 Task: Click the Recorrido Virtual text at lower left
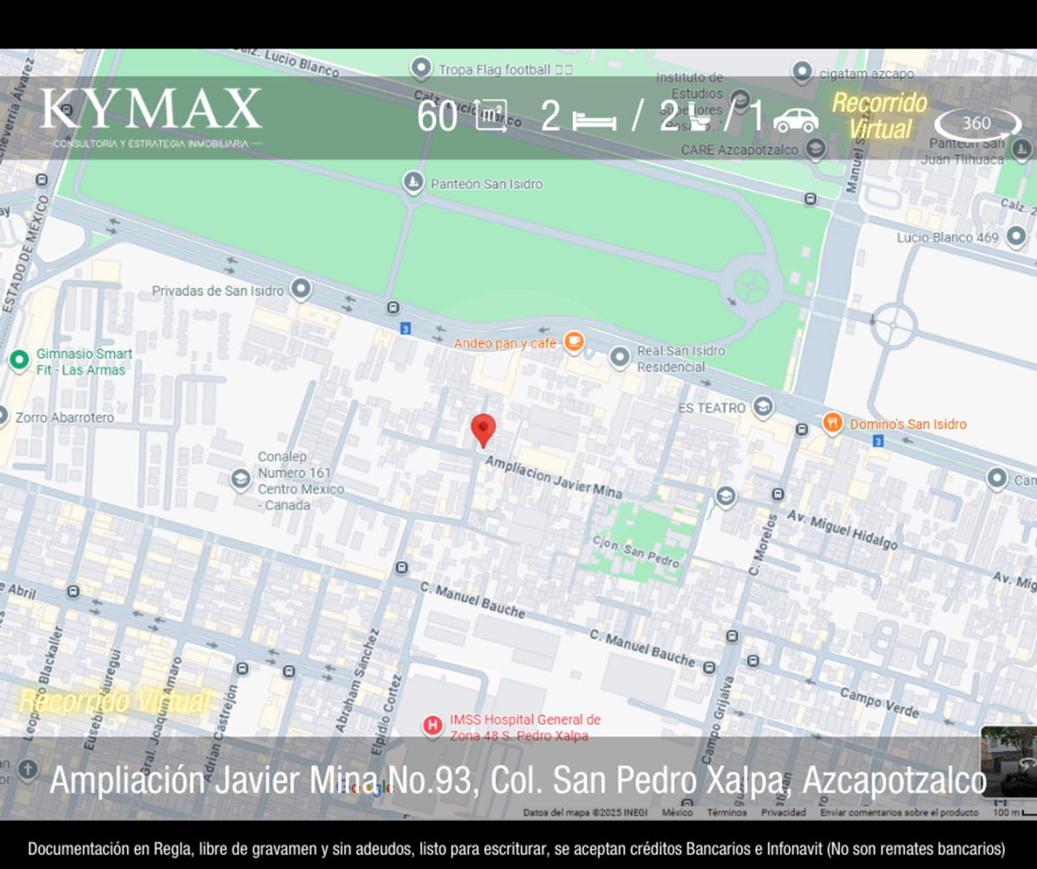click(115, 701)
